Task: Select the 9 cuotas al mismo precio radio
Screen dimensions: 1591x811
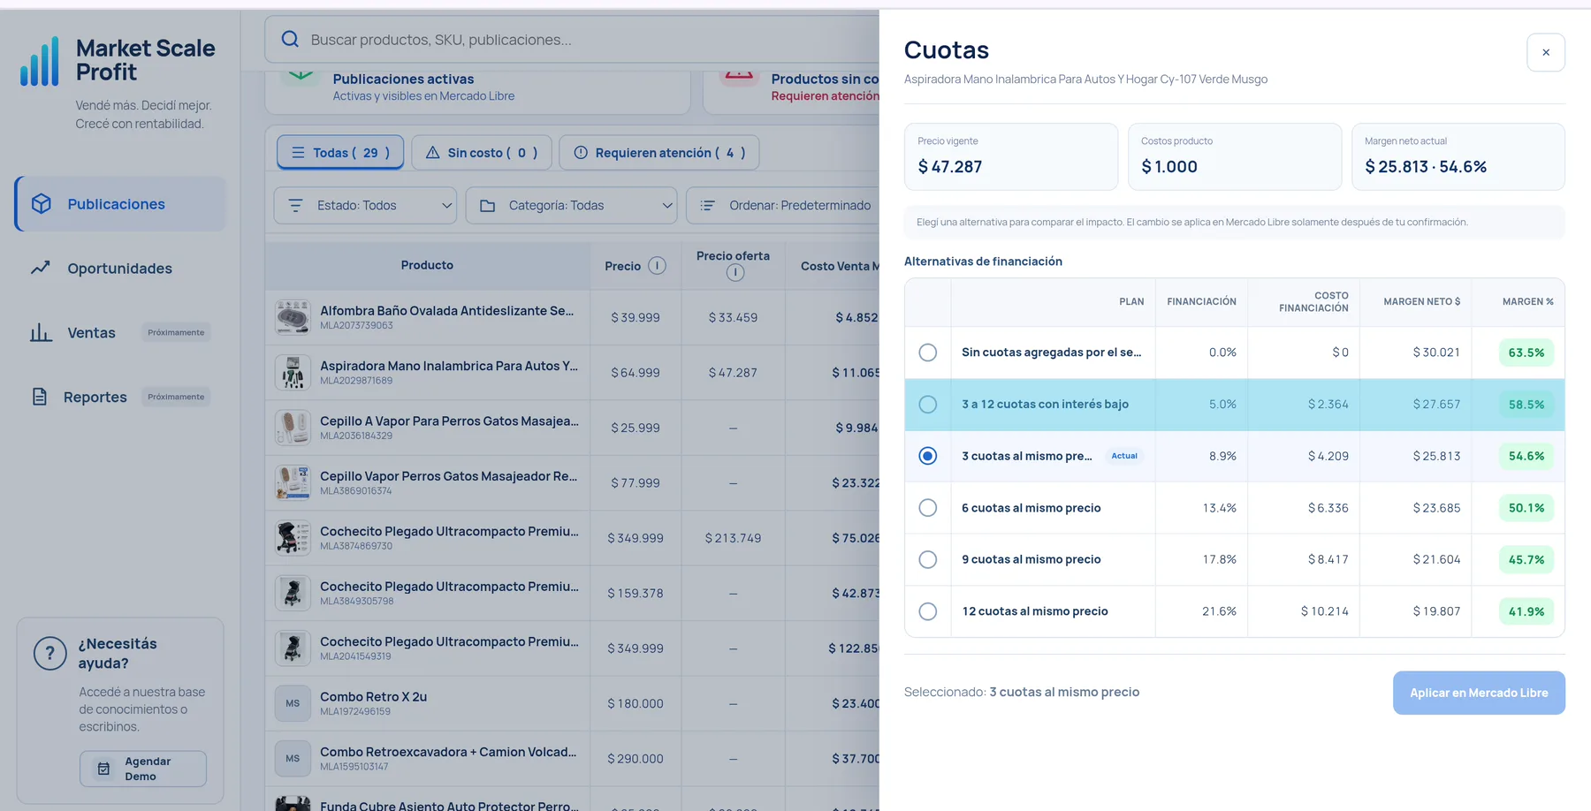Action: [x=927, y=559]
